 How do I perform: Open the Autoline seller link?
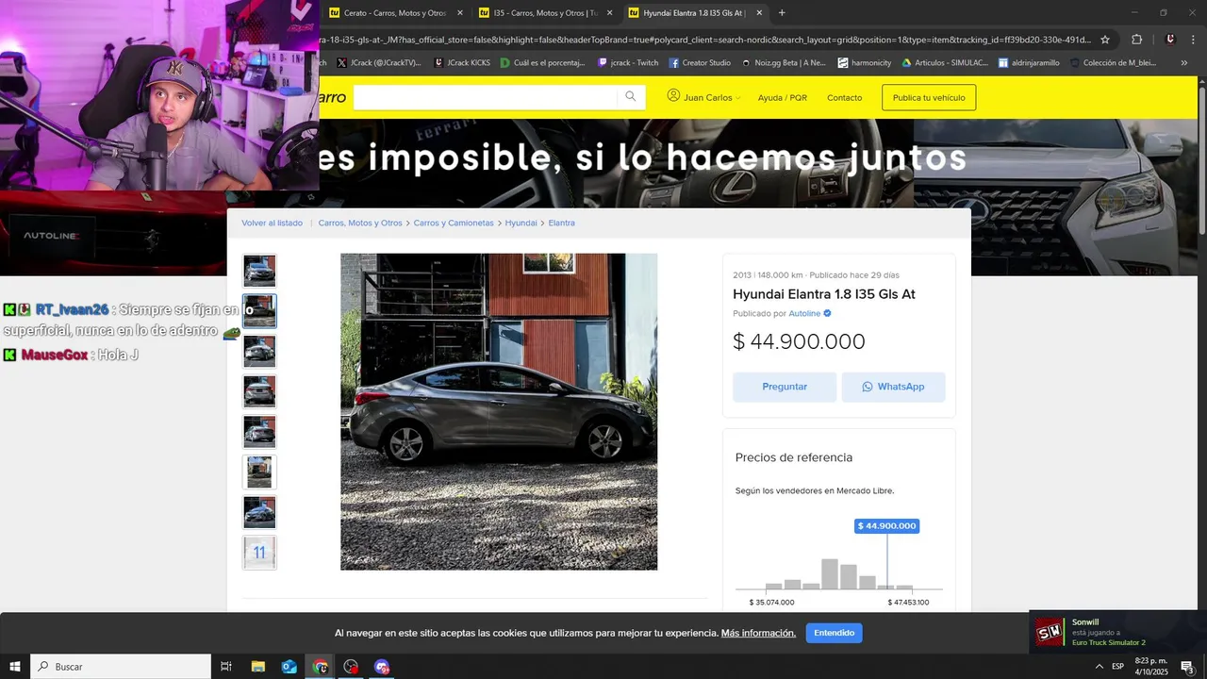804,313
